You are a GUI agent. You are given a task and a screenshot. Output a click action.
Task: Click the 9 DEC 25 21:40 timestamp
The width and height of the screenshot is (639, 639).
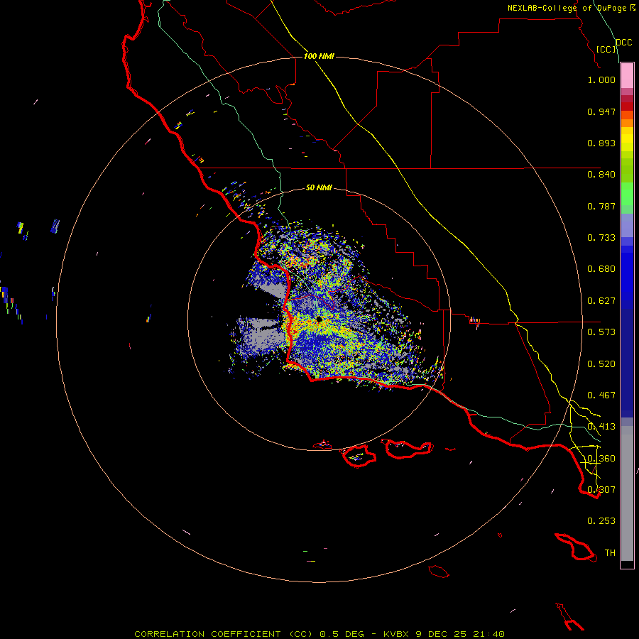[x=460, y=634]
